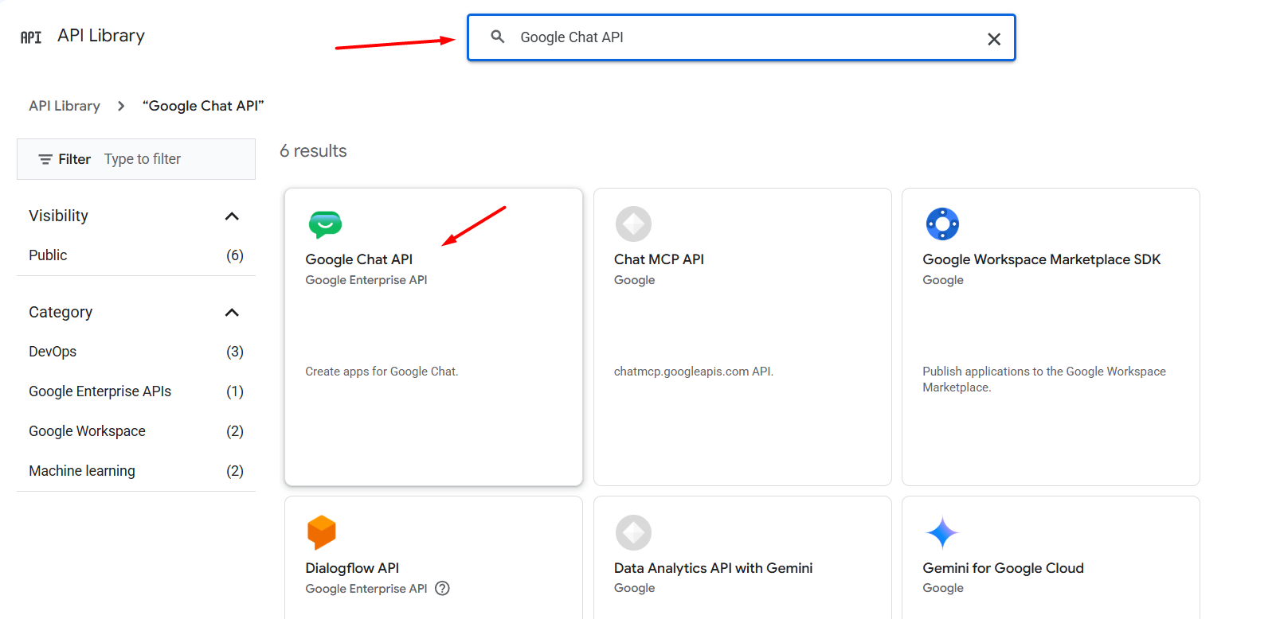This screenshot has height=619, width=1276.
Task: Click the "chatmcp.googleapis.com API." description
Action: click(693, 372)
